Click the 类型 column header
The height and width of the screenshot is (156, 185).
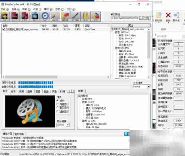(x=96, y=26)
